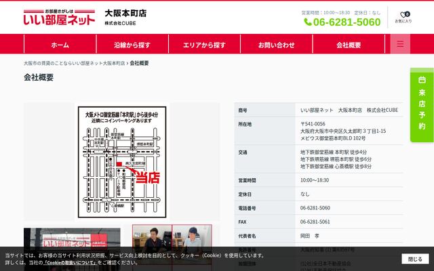Click the 交通 row label
Viewport: 434px width, 271px height.
click(x=243, y=152)
